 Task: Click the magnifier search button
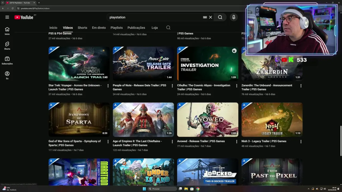(x=220, y=17)
